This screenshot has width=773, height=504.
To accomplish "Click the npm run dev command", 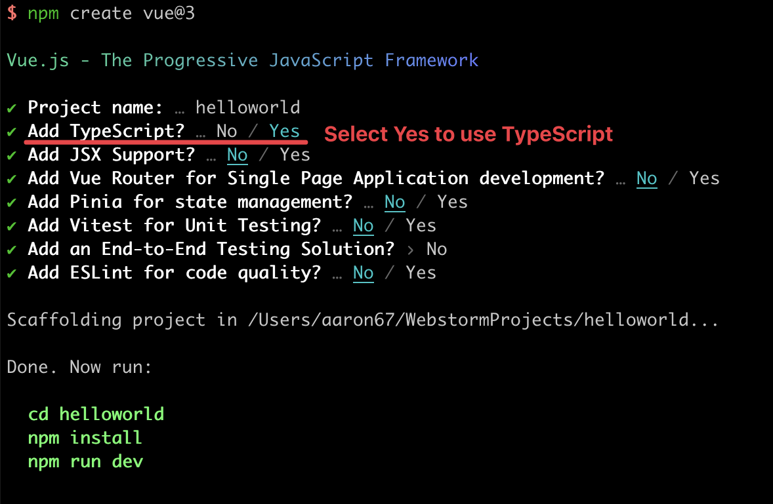I will 85,461.
